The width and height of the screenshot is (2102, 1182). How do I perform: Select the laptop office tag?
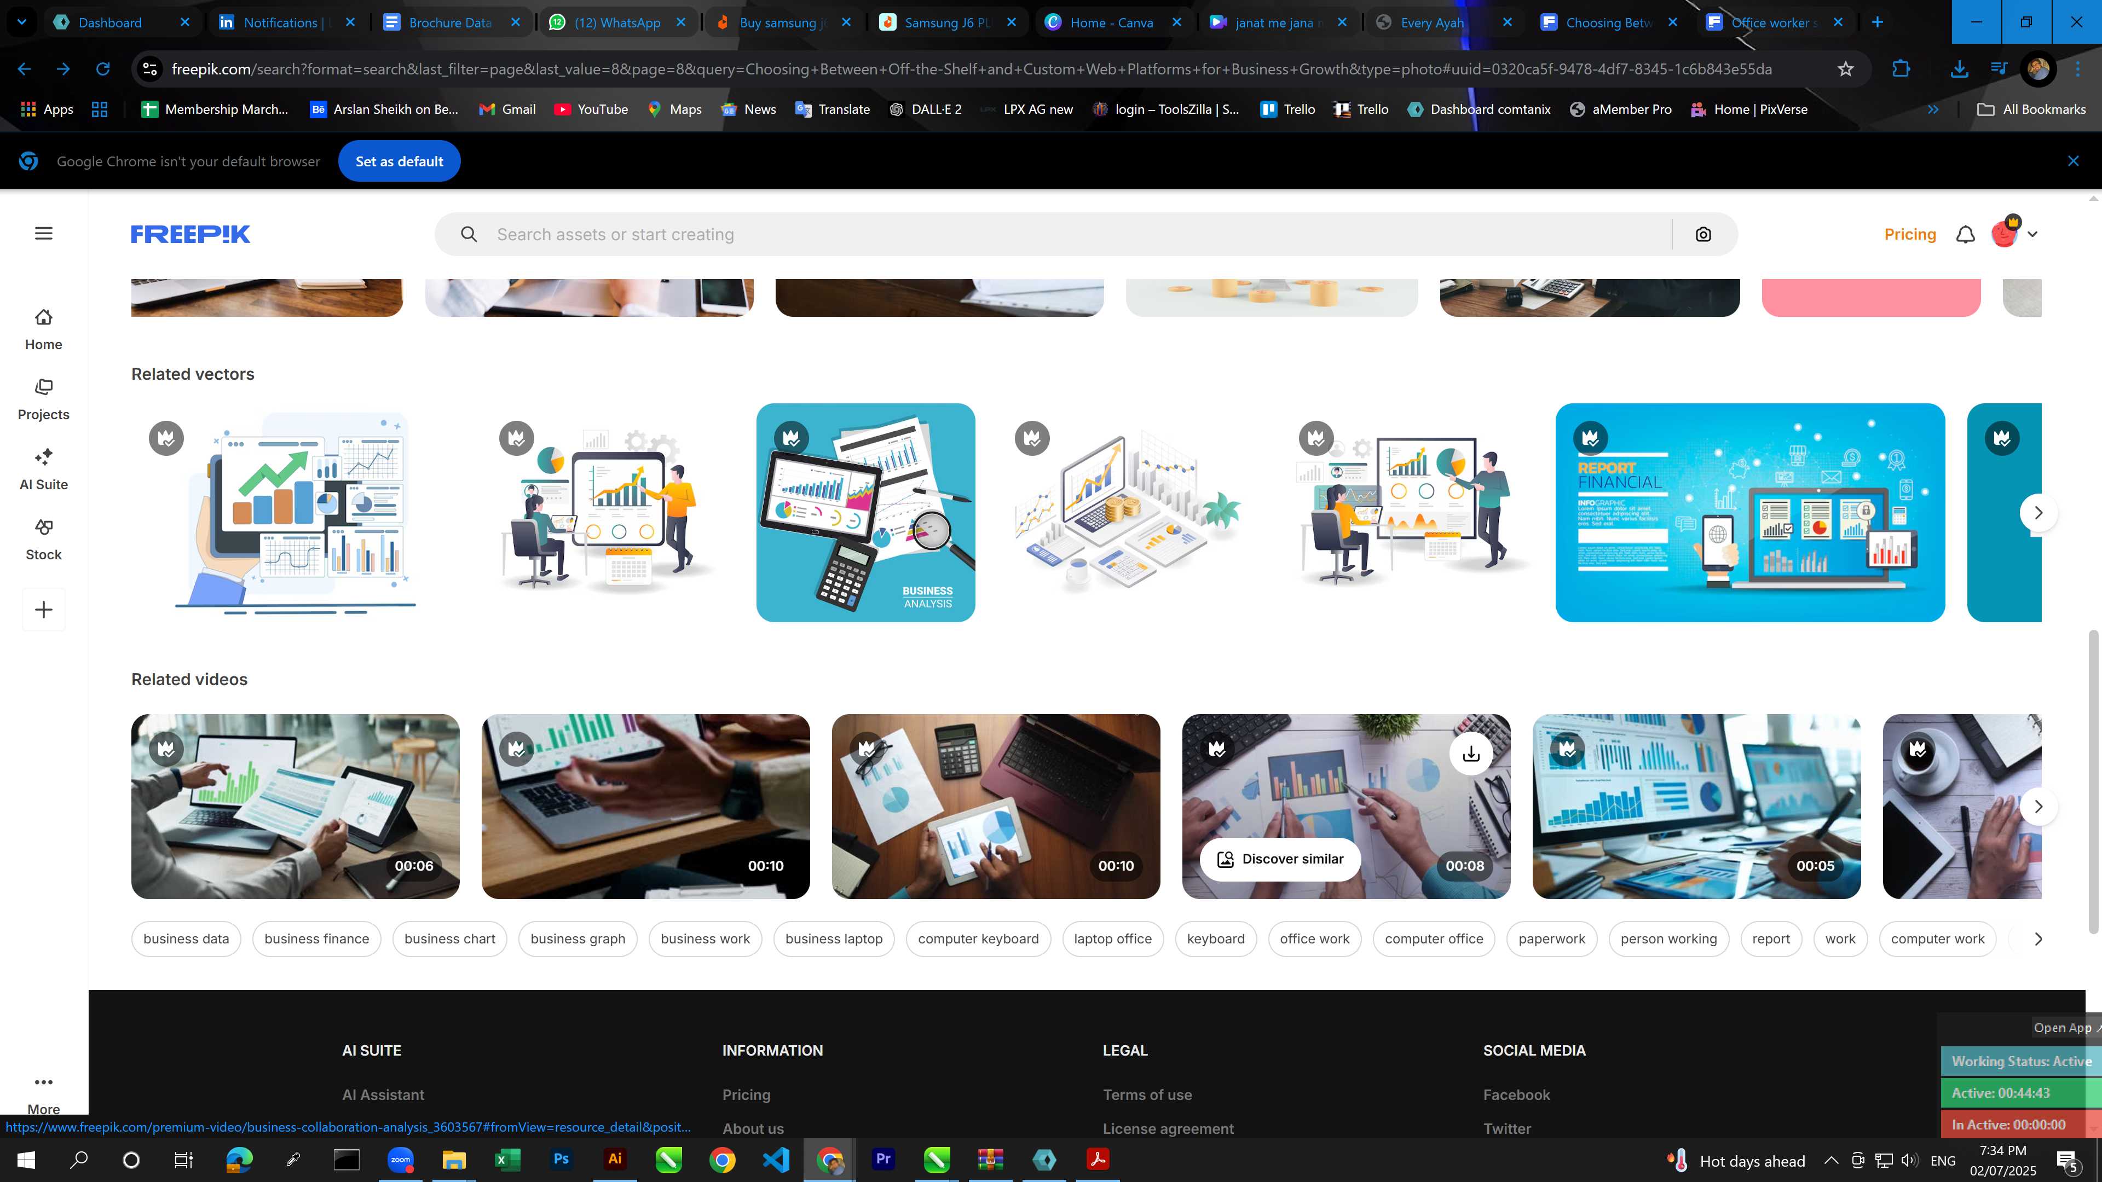pyautogui.click(x=1112, y=939)
